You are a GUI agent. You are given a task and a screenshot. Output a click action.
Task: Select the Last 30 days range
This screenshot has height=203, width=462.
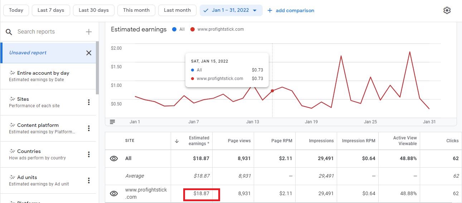(x=94, y=10)
